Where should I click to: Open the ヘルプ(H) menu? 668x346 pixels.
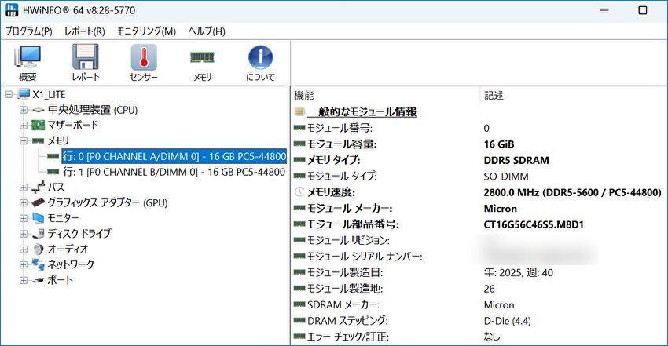(207, 31)
